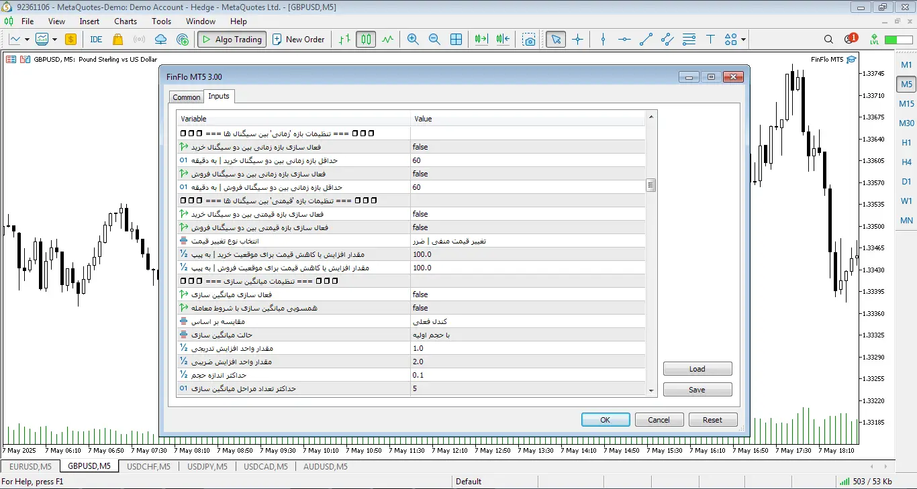Image resolution: width=917 pixels, height=489 pixels.
Task: Select the value cell showing 0.1
Action: coord(528,375)
